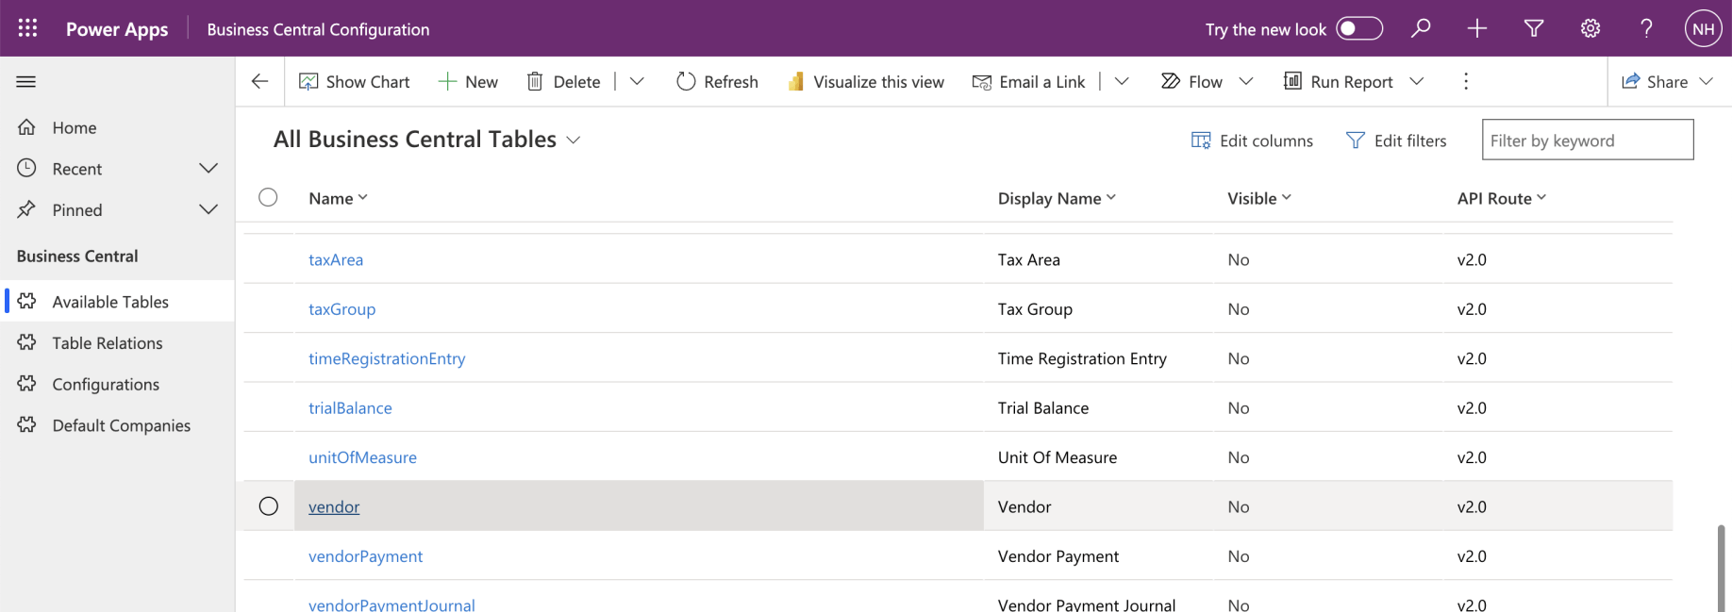
Task: Open the timeRegistrationEntry table link
Action: pyautogui.click(x=387, y=358)
